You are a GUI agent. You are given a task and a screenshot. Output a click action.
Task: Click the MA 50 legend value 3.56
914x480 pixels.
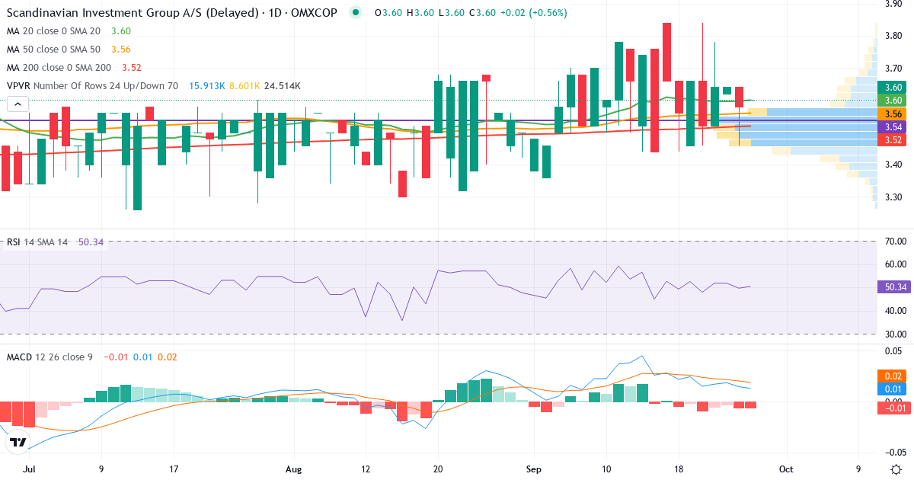121,50
